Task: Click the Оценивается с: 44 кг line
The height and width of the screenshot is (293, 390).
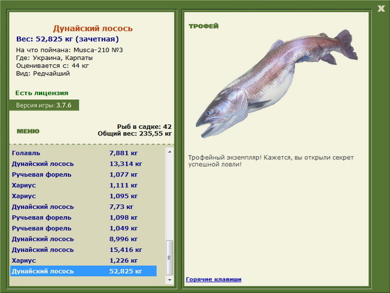Action: click(53, 66)
